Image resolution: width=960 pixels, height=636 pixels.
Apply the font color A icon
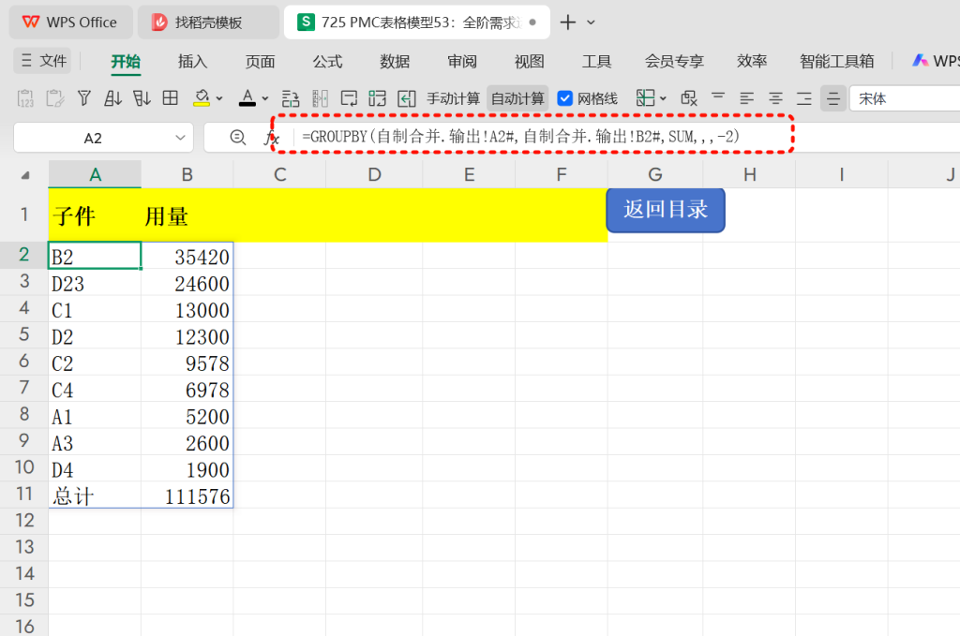tap(247, 97)
